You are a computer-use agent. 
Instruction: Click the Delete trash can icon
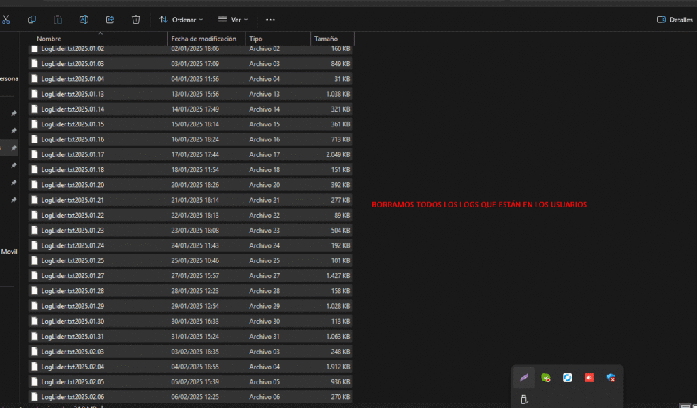pos(136,20)
